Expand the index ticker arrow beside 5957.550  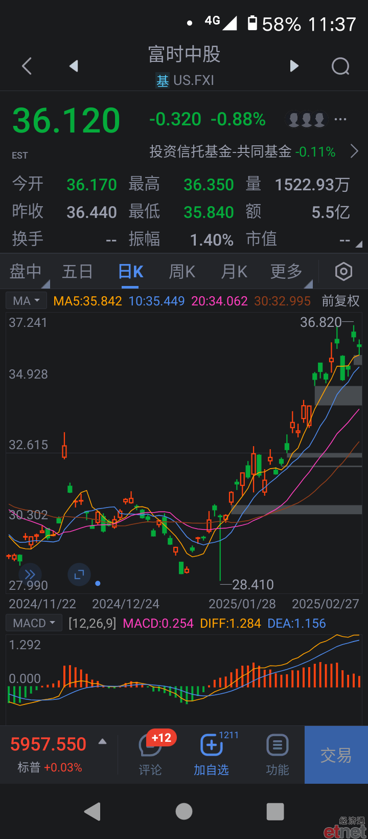(x=103, y=741)
